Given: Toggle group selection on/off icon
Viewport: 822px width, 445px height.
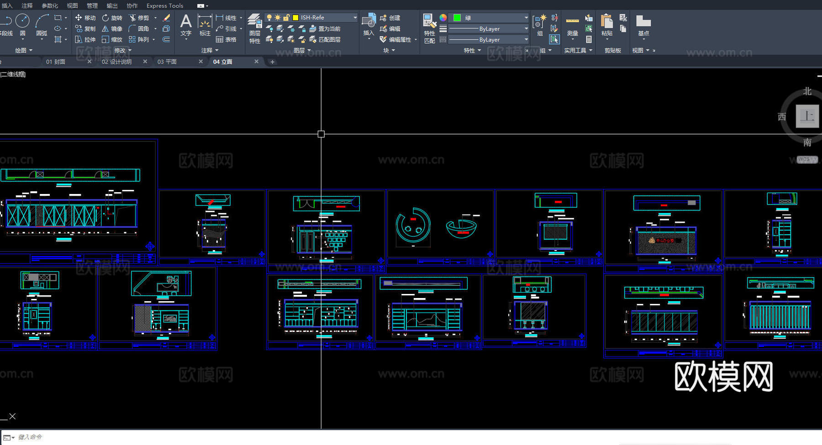Looking at the screenshot, I should pyautogui.click(x=554, y=40).
